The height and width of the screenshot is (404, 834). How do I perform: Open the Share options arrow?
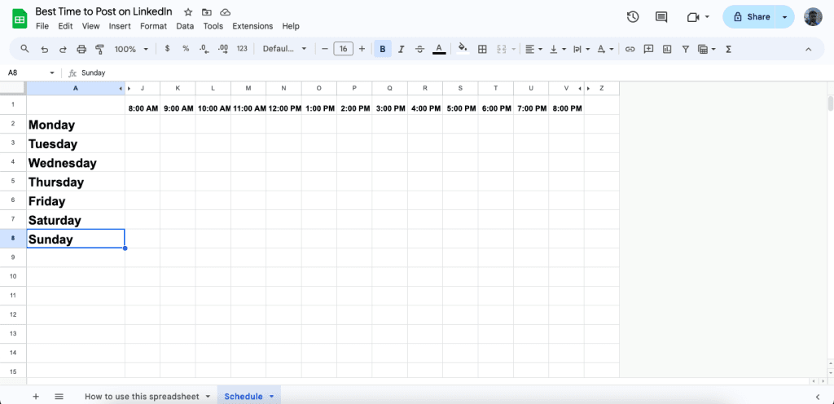pyautogui.click(x=785, y=17)
